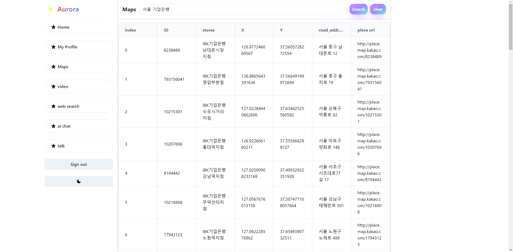Click the Search button
The width and height of the screenshot is (513, 252).
tap(358, 9)
